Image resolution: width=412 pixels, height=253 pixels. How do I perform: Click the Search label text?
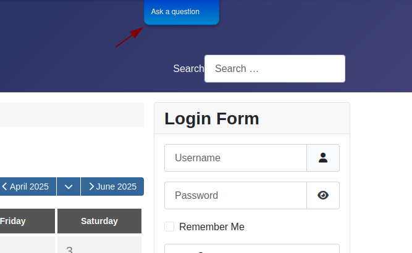pos(188,68)
